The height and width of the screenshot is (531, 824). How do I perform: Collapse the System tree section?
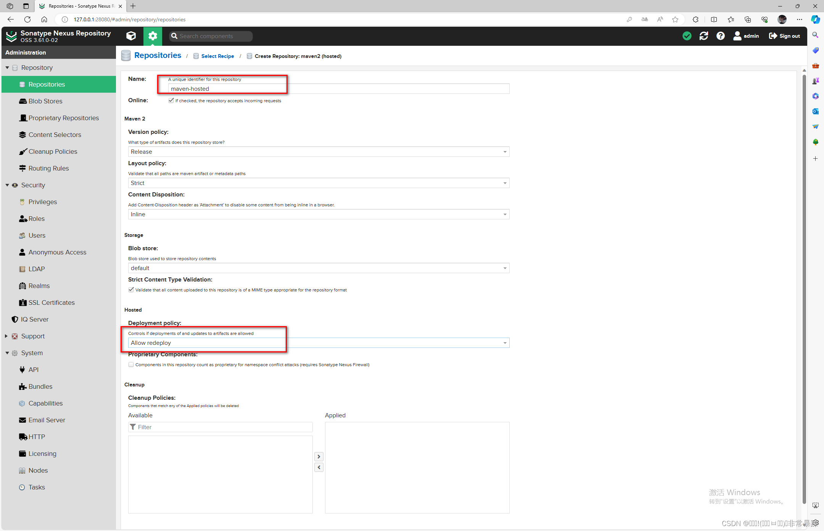(7, 353)
